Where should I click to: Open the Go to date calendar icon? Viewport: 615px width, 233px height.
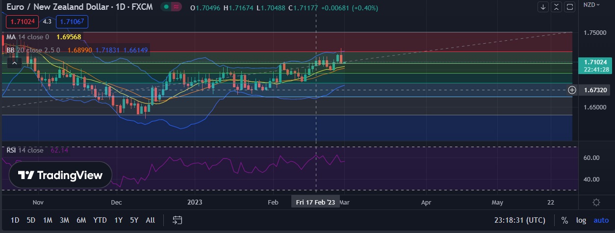(x=178, y=220)
